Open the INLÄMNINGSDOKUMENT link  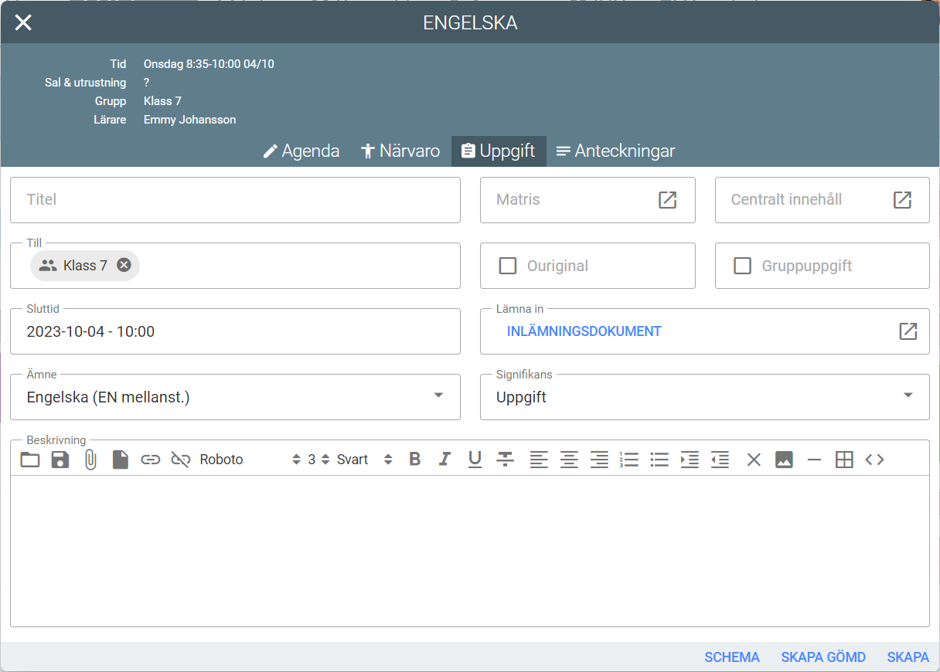[584, 331]
